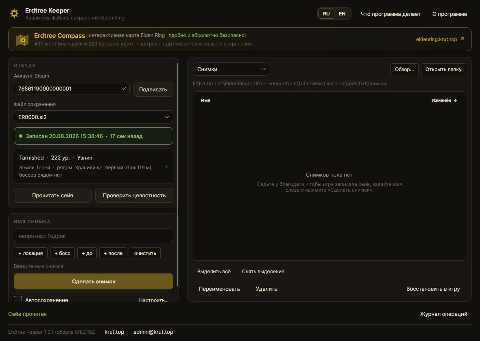Open the krut.top footer link
480x341 pixels.
coord(114,332)
